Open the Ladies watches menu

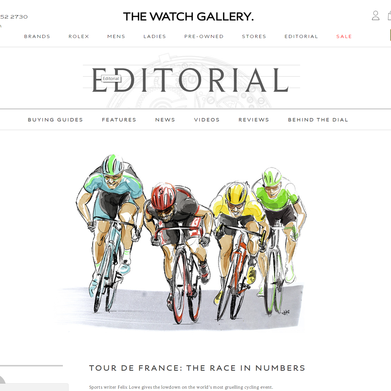click(155, 37)
